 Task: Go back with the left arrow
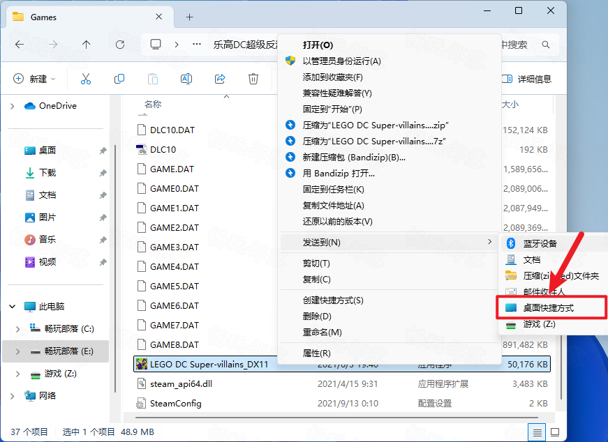click(20, 45)
